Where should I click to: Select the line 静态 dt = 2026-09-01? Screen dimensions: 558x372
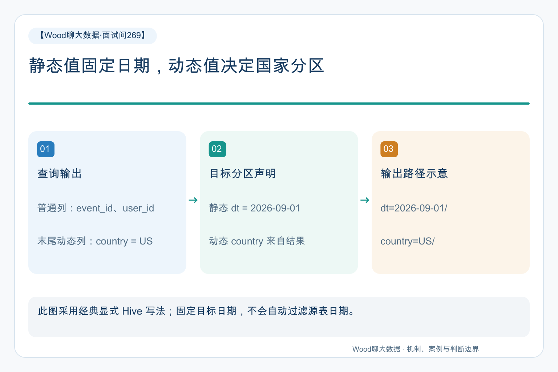coord(255,208)
